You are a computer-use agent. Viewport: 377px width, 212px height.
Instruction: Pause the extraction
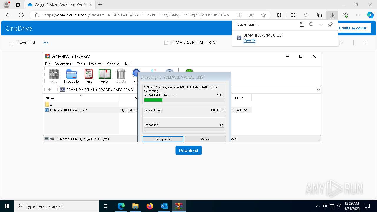coord(205,139)
